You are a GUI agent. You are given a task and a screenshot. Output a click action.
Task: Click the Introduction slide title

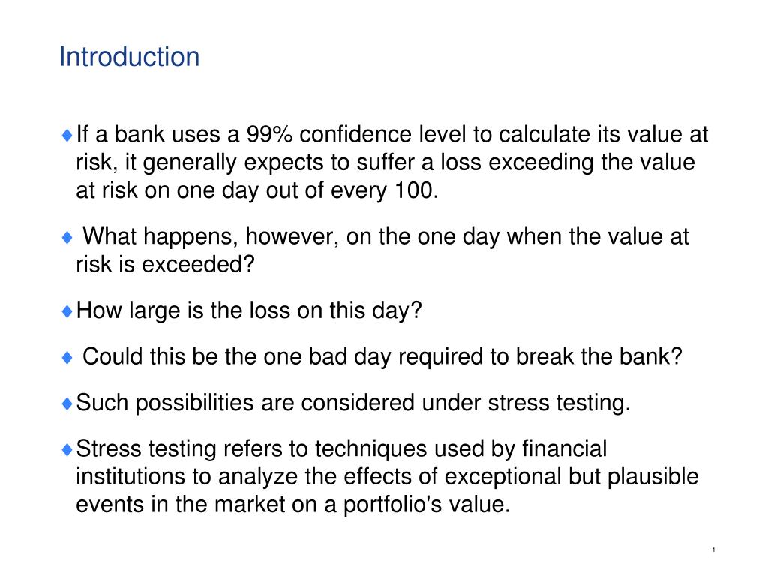tap(129, 57)
